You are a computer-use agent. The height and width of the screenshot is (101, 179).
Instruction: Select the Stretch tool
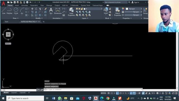[32, 15]
